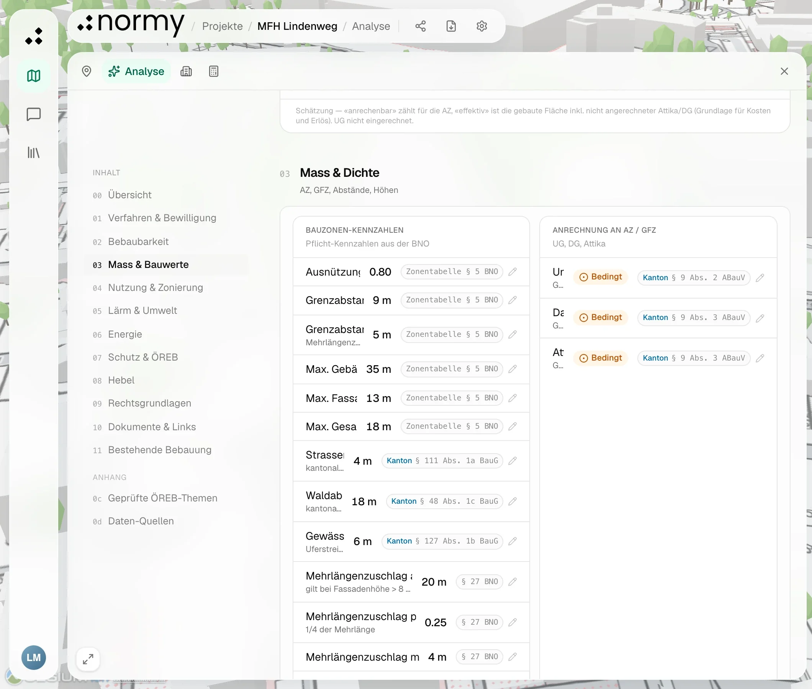Open Kanton § 111 Abs. 1a BauG reference
Viewport: 812px width, 689px height.
click(x=442, y=461)
